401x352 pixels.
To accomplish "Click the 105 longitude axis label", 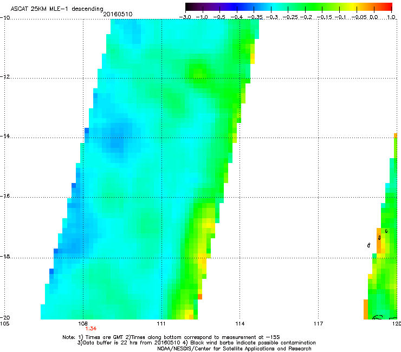I will 4,324.
